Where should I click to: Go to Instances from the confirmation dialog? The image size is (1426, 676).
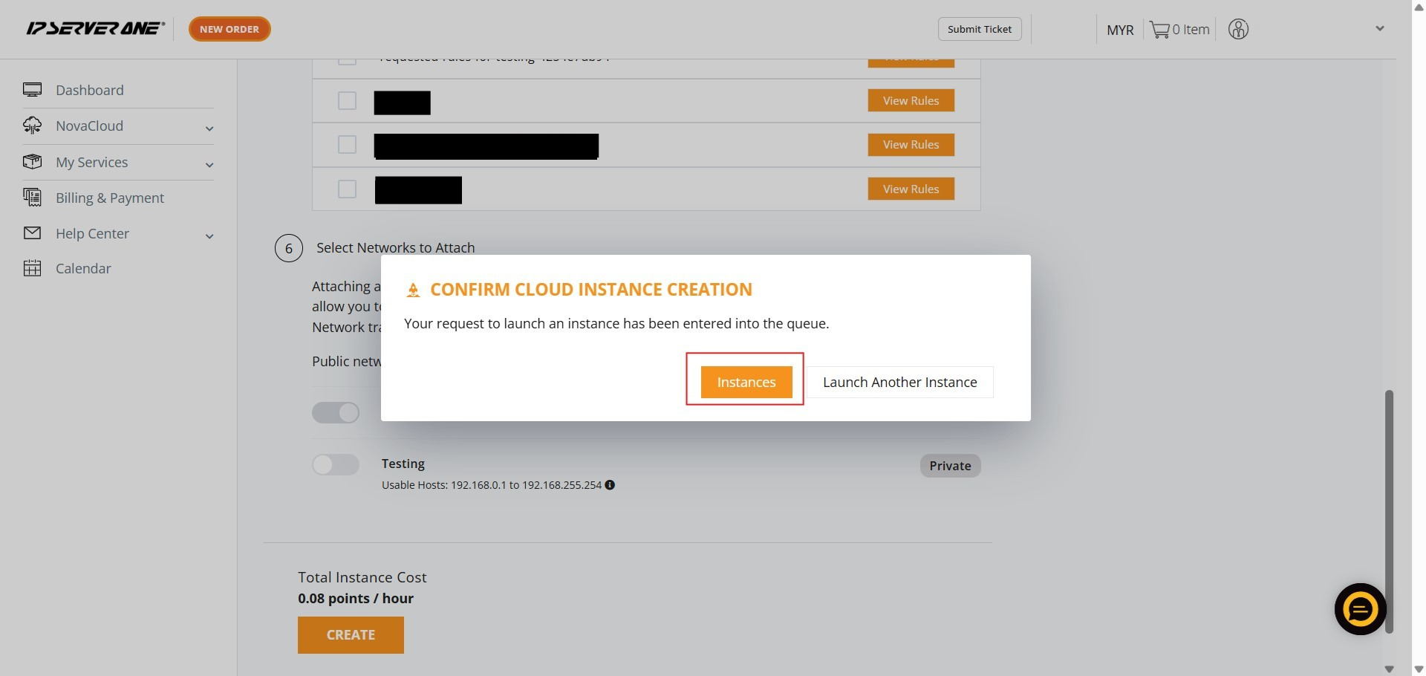click(x=746, y=382)
